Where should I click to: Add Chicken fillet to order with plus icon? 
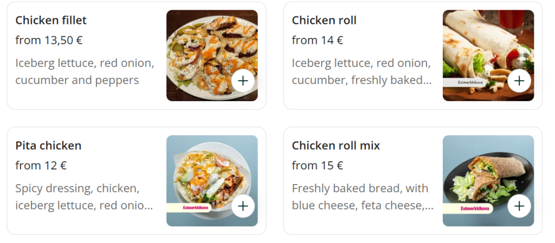(x=243, y=81)
